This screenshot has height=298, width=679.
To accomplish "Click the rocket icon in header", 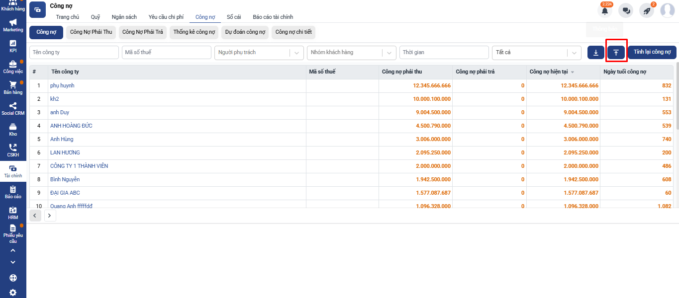I will (x=647, y=10).
